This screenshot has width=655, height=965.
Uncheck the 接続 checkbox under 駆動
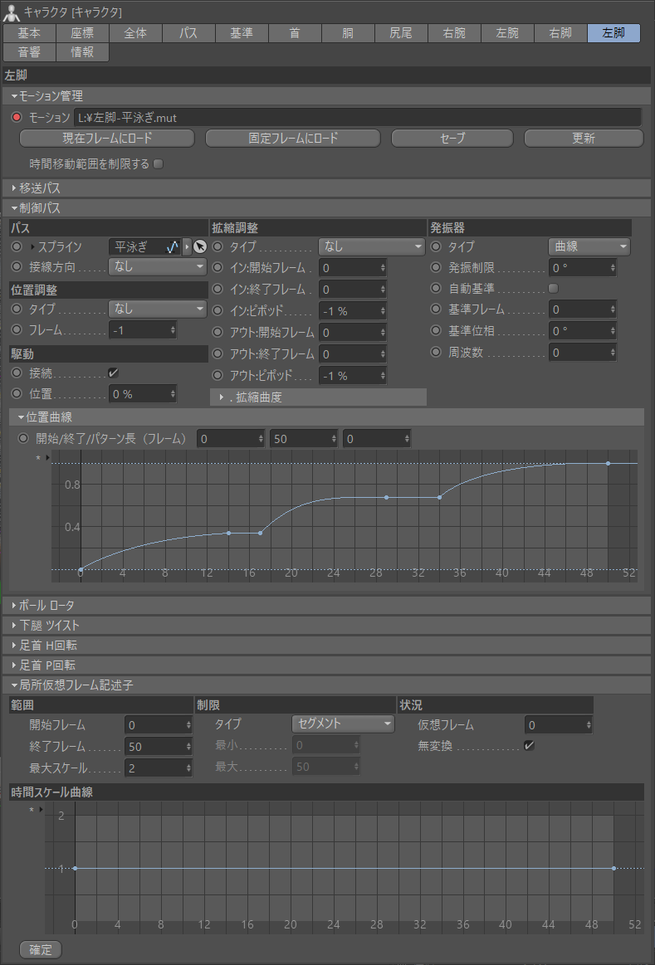(x=114, y=373)
